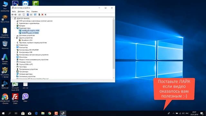The height and width of the screenshot is (116, 206).
Task: Select the Контроллеры USB row
Action: pyautogui.click(x=24, y=52)
